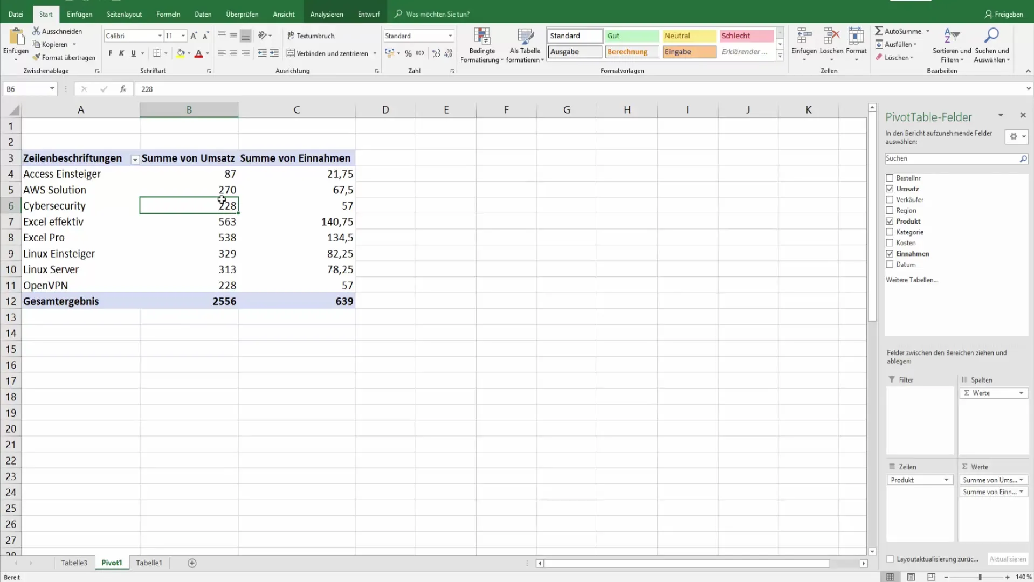Click the Freigeben button

(x=1004, y=14)
